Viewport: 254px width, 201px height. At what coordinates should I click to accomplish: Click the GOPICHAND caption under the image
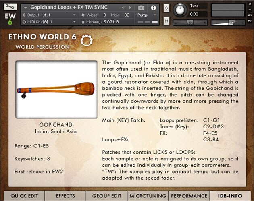(x=56, y=125)
